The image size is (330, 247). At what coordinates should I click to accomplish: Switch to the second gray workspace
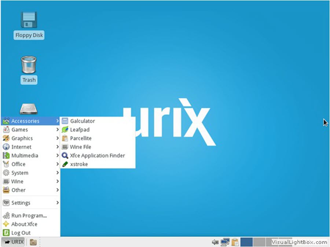click(259, 242)
